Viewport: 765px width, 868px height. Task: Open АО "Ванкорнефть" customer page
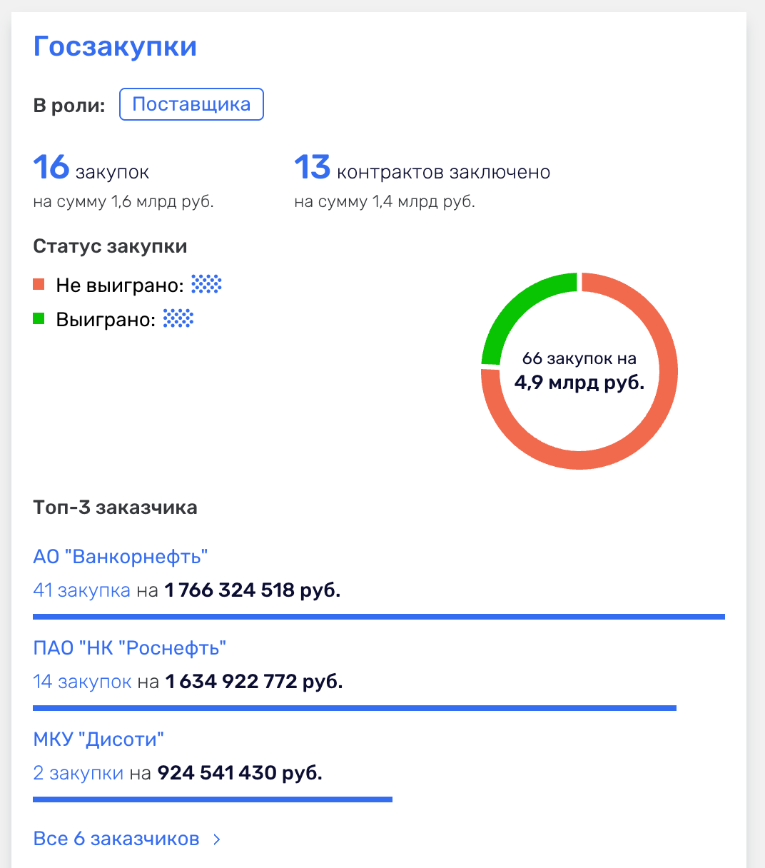tap(121, 557)
